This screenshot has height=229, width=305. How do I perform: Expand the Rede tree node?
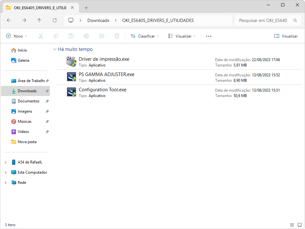pos(6,183)
